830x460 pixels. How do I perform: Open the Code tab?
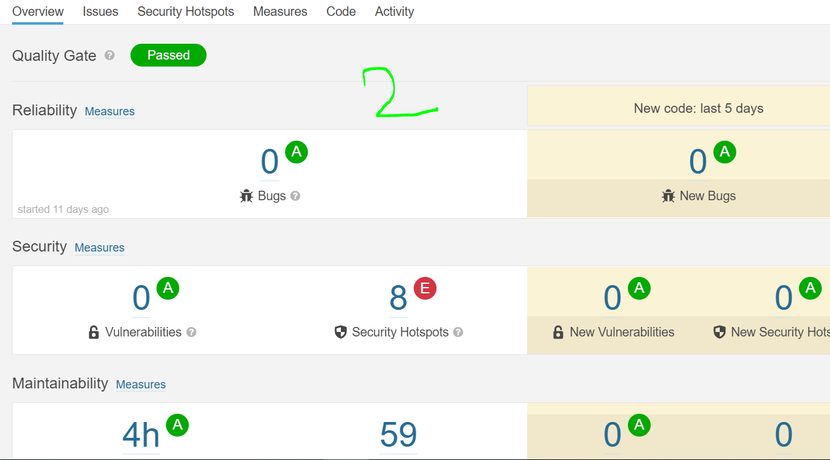(341, 11)
